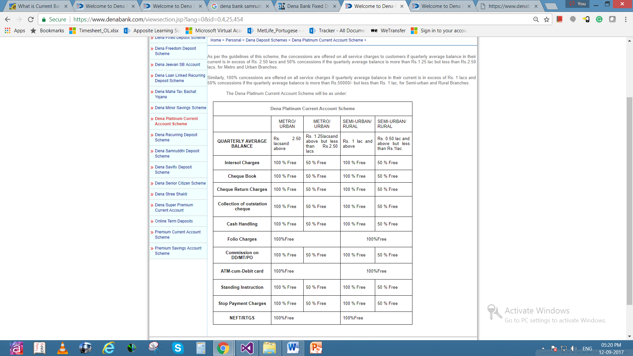Close the 'Dena Bank Fixed D' tab

pyautogui.click(x=335, y=6)
